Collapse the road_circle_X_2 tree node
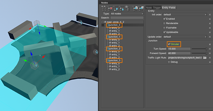The width and height of the screenshot is (213, 111). pyautogui.click(x=103, y=22)
